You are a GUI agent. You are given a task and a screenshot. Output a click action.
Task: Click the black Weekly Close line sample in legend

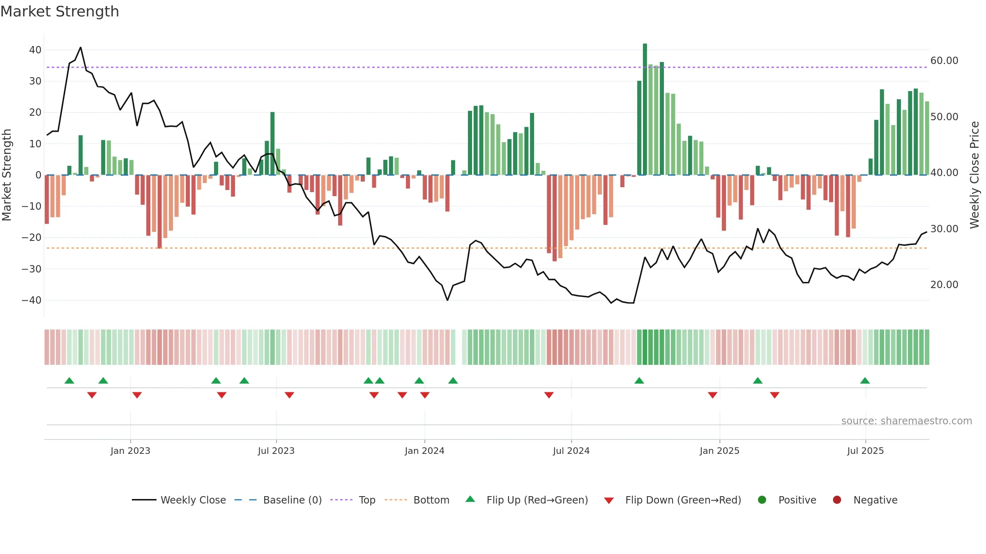tap(144, 500)
